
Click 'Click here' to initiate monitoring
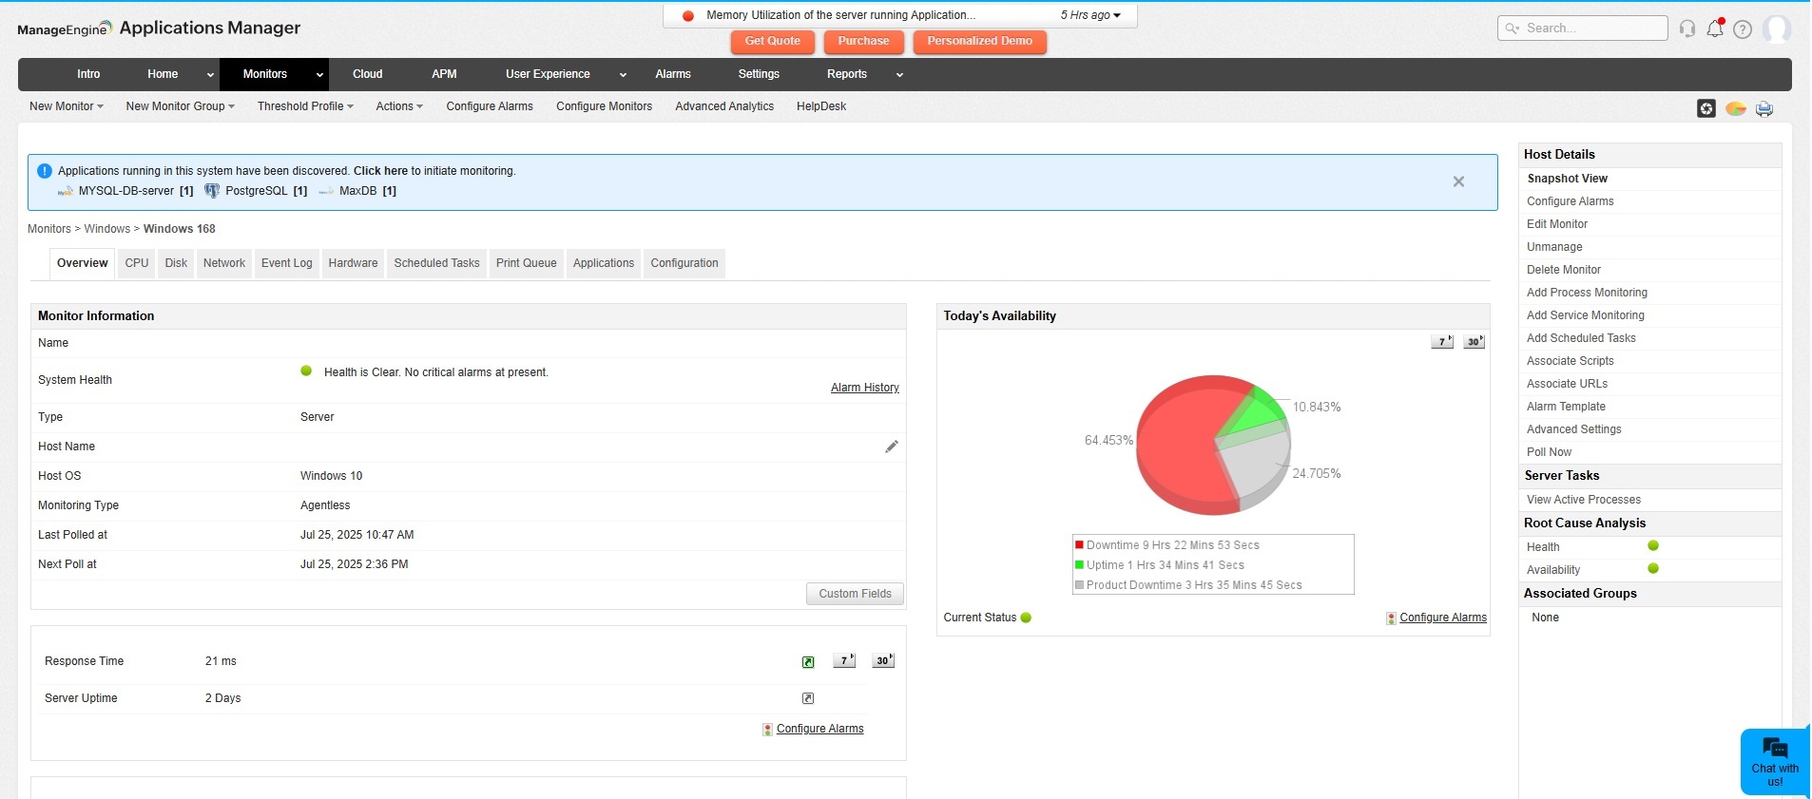coord(380,171)
